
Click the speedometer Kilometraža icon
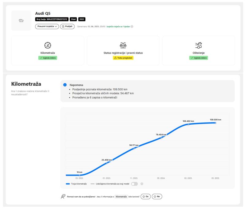pos(48,45)
